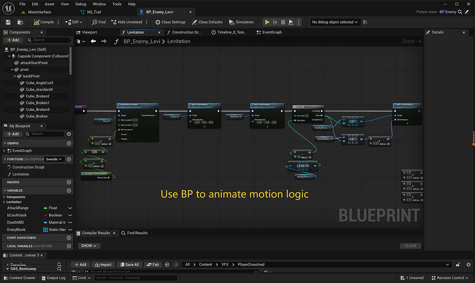Select the Construction Script function
Viewport: 475px width, 283px height.
coord(29,167)
